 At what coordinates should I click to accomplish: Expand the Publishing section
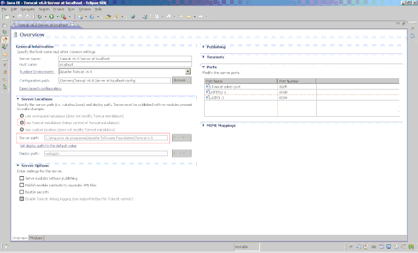click(x=204, y=47)
